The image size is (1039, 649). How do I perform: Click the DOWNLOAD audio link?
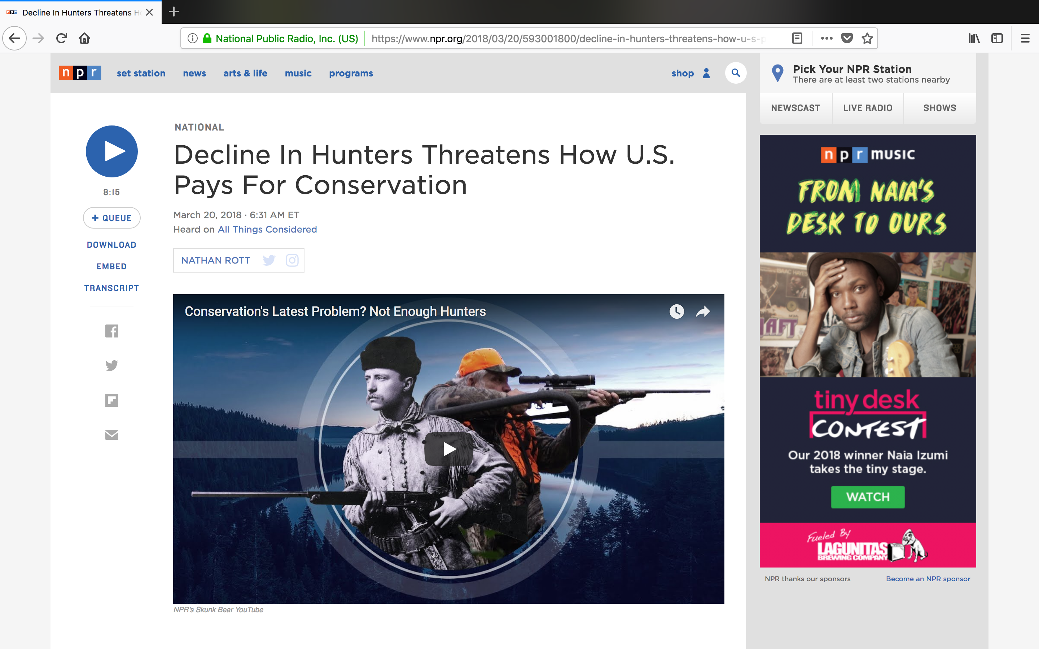click(x=111, y=245)
